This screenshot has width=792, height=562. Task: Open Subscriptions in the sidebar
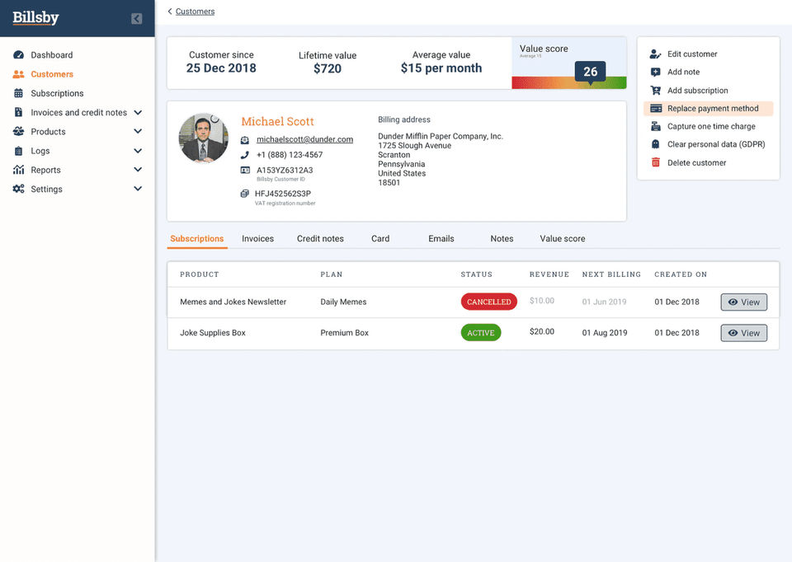pos(57,93)
